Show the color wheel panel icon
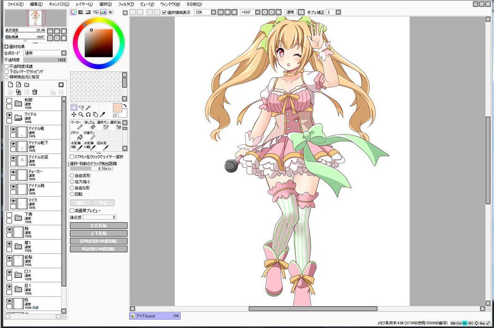 73,12
